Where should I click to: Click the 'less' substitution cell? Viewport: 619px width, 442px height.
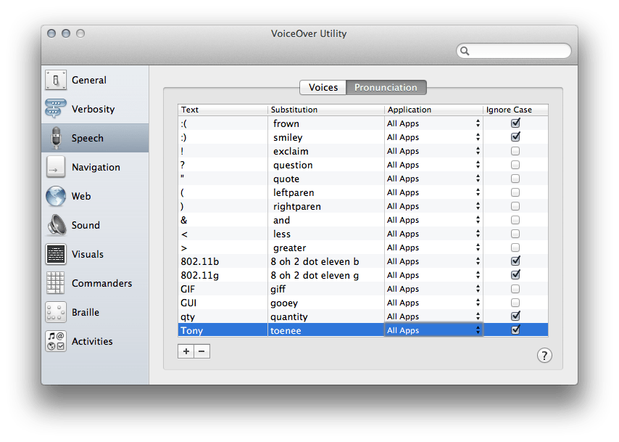[326, 234]
